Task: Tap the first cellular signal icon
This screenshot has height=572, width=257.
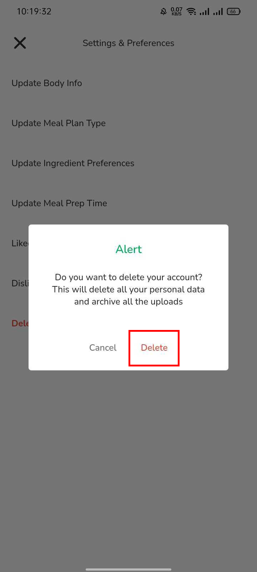Action: pos(205,12)
